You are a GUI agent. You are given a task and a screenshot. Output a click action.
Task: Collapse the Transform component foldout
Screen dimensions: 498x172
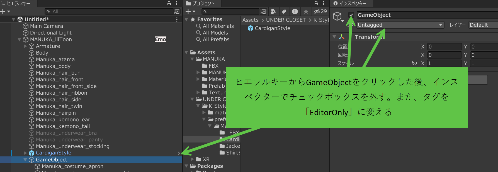click(x=334, y=37)
